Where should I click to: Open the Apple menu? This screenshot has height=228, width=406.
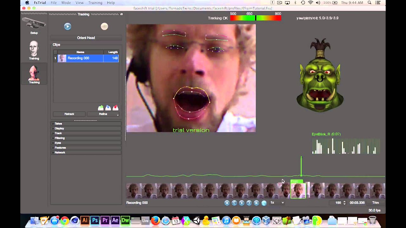(x=27, y=3)
